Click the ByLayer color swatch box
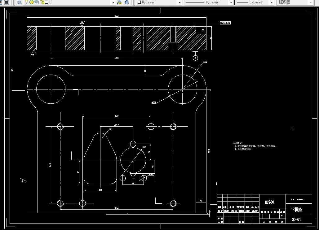 139,2
